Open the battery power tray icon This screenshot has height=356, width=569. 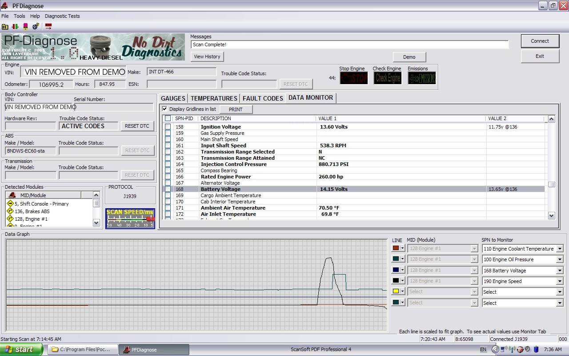pyautogui.click(x=536, y=349)
